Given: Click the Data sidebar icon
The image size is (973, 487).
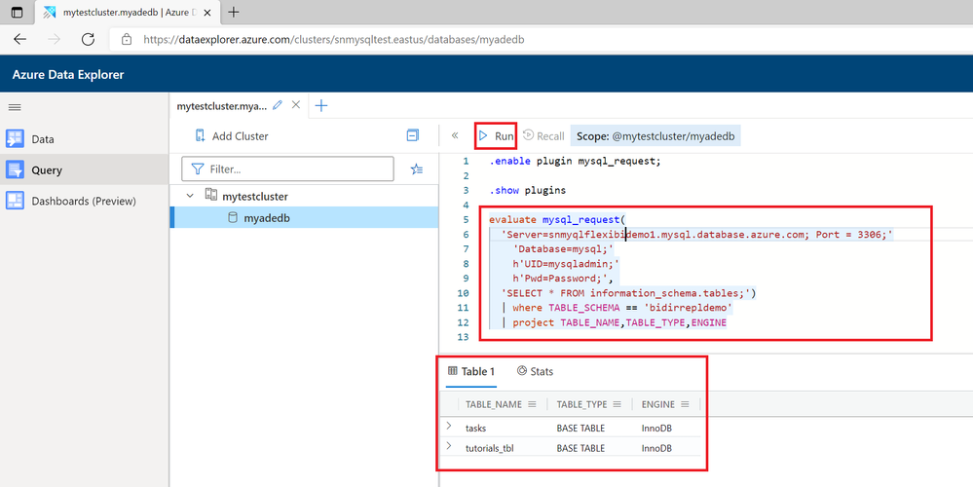Looking at the screenshot, I should [15, 139].
